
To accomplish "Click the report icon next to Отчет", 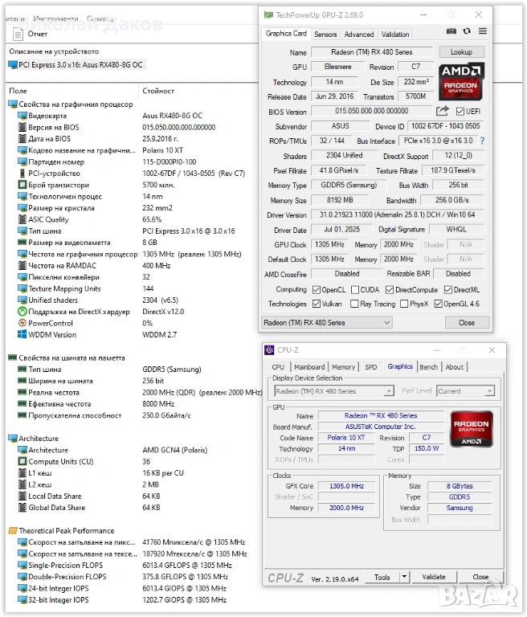I will [18, 34].
